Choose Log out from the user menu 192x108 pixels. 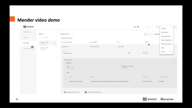163,52
